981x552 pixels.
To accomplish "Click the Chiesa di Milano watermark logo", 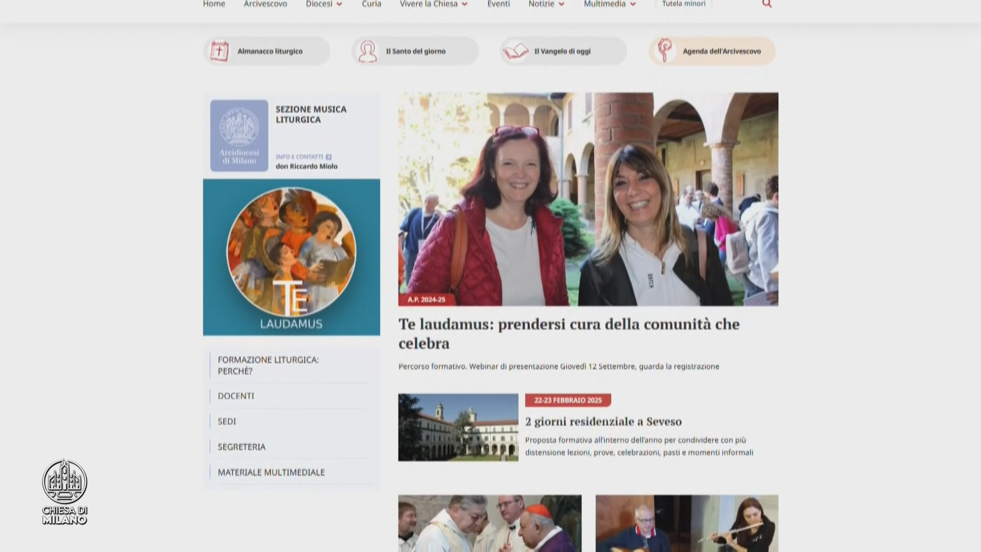I will click(x=65, y=492).
